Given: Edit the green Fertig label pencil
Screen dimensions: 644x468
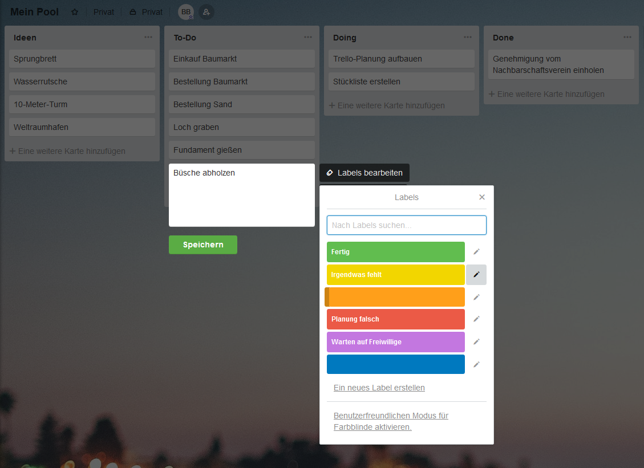Looking at the screenshot, I should click(476, 251).
